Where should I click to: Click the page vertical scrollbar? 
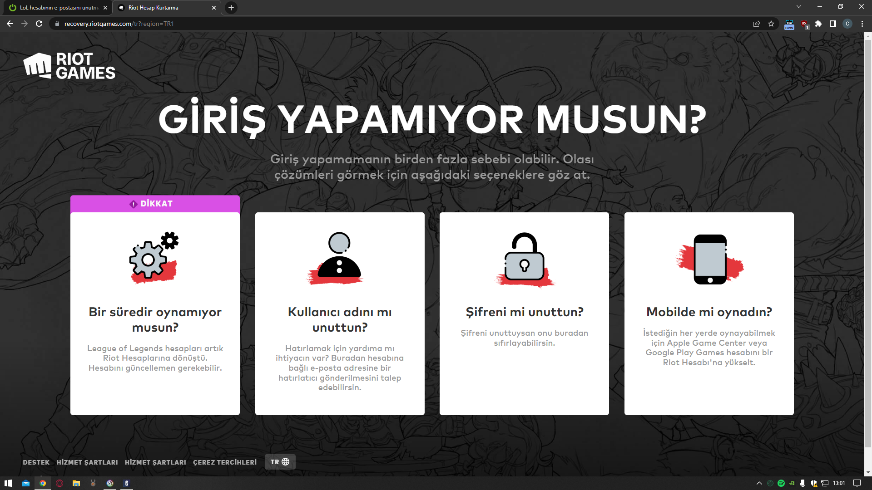pos(868,227)
